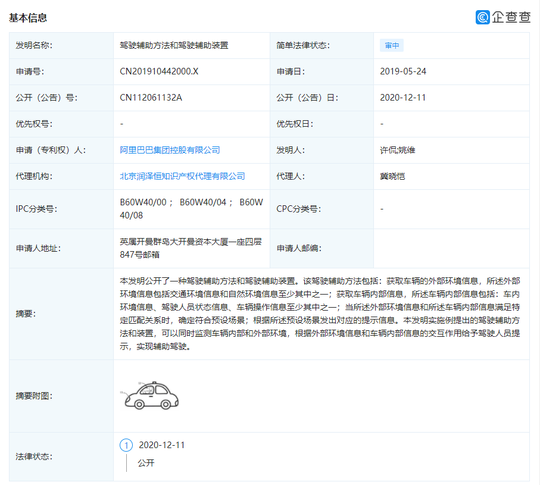The width and height of the screenshot is (540, 485).
Task: View the abstract figure car drawing
Action: pos(151,394)
